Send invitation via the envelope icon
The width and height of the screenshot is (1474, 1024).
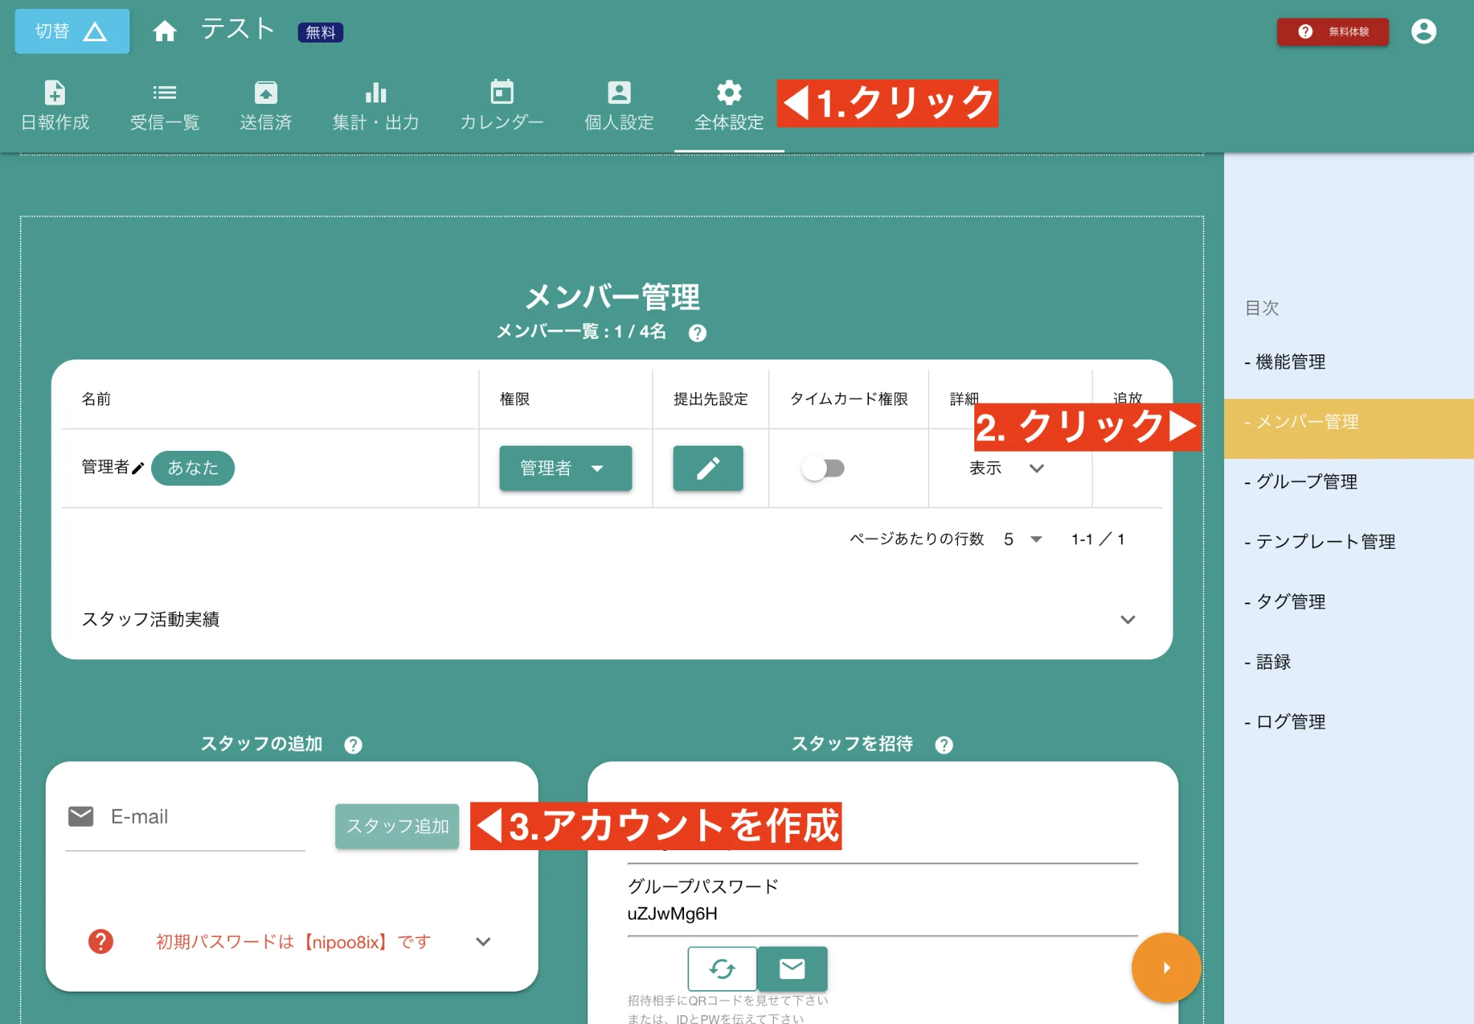tap(792, 969)
